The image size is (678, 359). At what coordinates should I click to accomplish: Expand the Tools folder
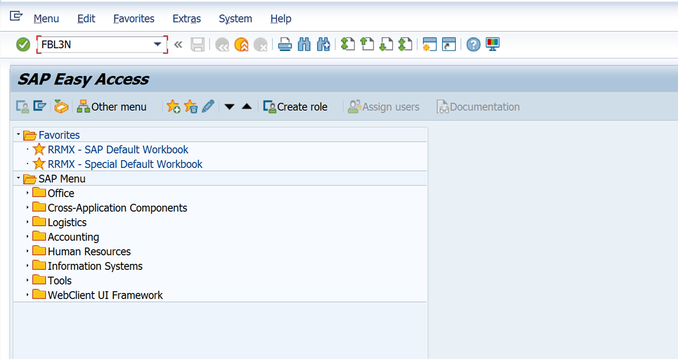28,280
